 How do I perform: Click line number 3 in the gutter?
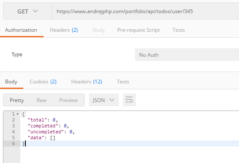14,126
